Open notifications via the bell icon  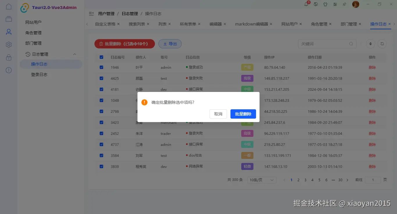click(x=306, y=4)
